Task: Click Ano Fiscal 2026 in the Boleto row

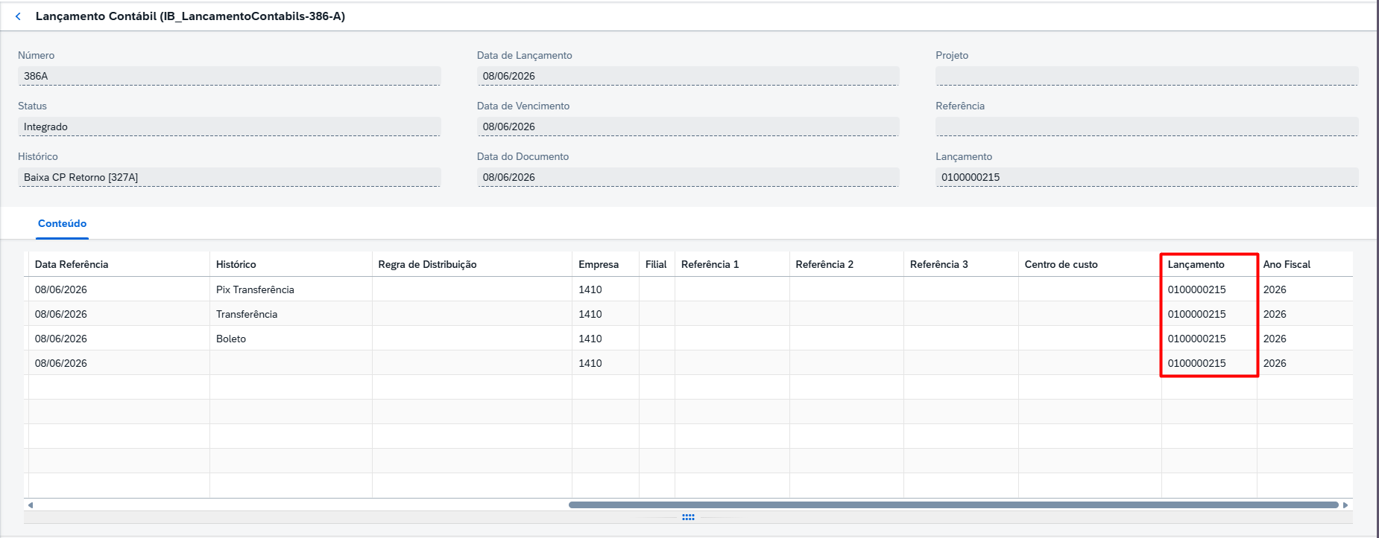Action: pyautogui.click(x=1304, y=339)
